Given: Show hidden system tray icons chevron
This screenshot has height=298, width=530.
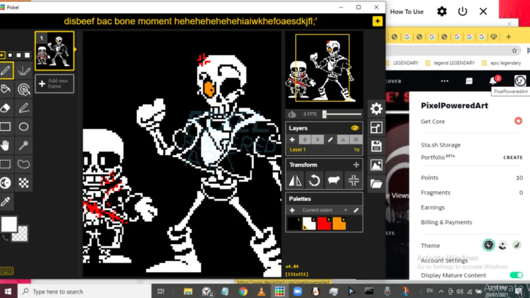Looking at the screenshot, I should click(x=440, y=292).
